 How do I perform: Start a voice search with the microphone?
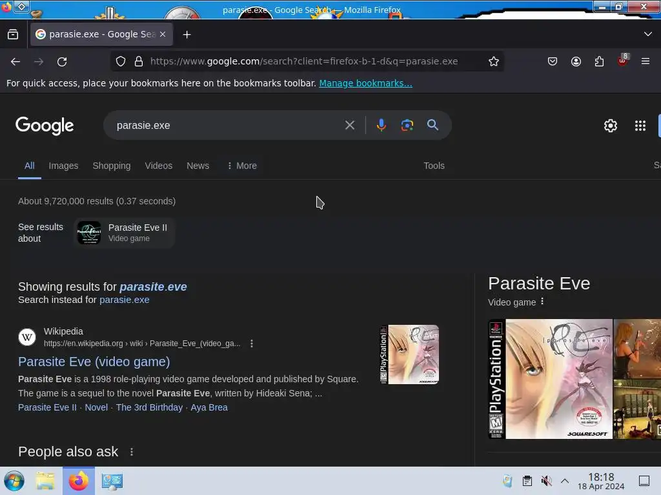[x=381, y=125]
